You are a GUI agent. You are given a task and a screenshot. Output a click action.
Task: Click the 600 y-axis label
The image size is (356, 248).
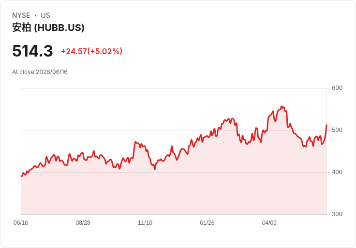[x=337, y=88]
